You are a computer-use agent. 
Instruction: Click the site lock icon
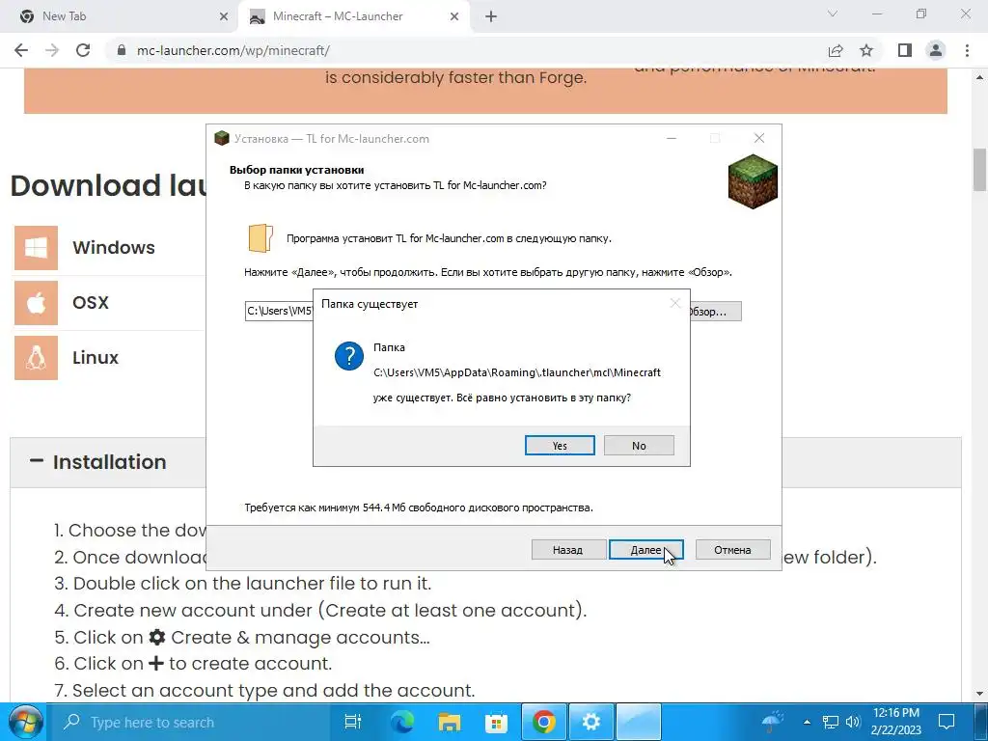tap(122, 50)
